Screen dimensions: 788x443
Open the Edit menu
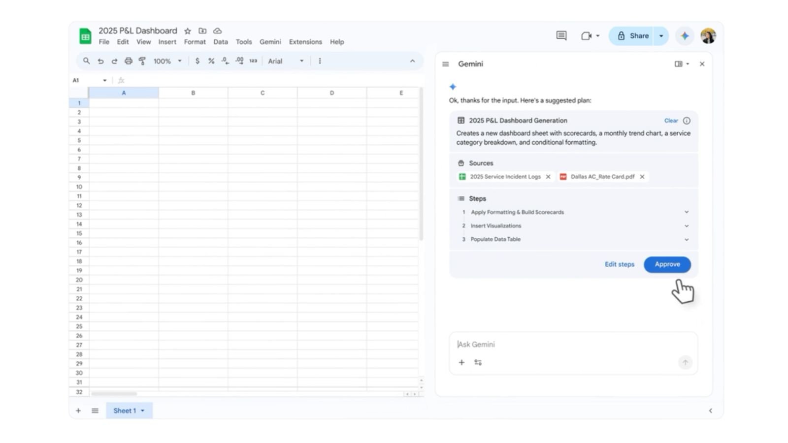[123, 42]
